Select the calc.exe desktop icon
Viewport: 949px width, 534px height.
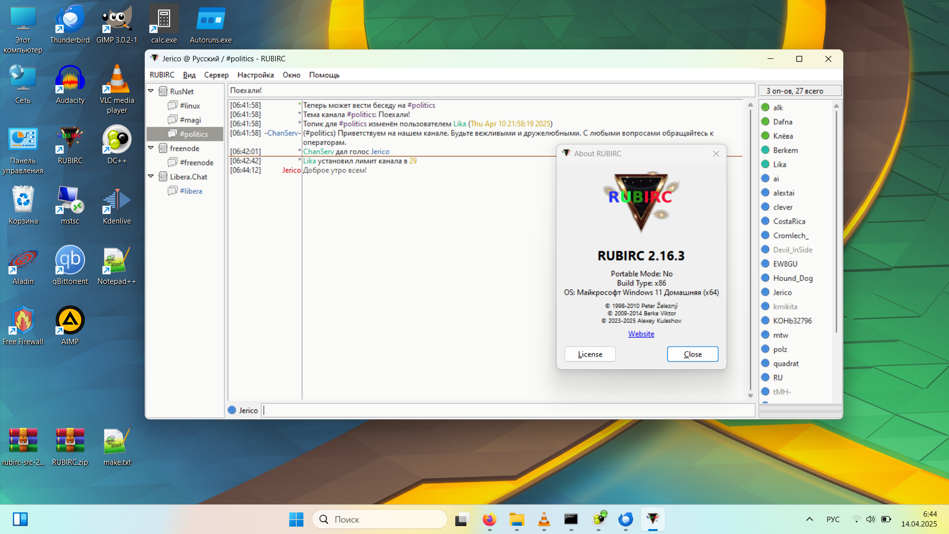click(x=164, y=25)
